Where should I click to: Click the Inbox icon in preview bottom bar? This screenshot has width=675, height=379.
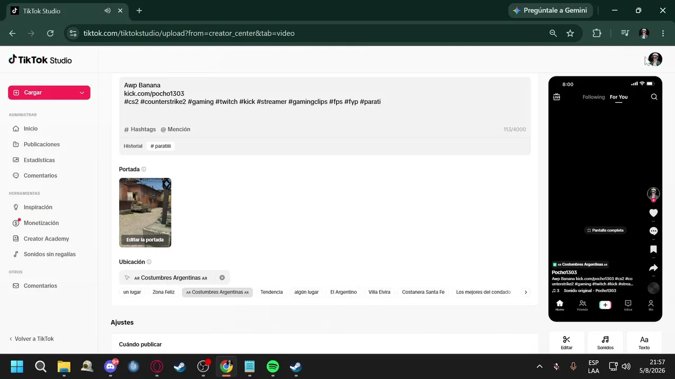628,305
